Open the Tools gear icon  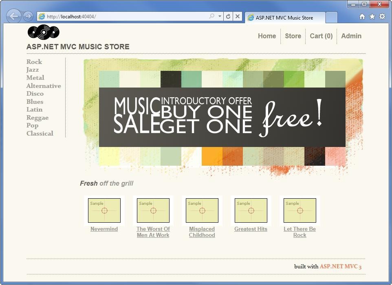(382, 16)
